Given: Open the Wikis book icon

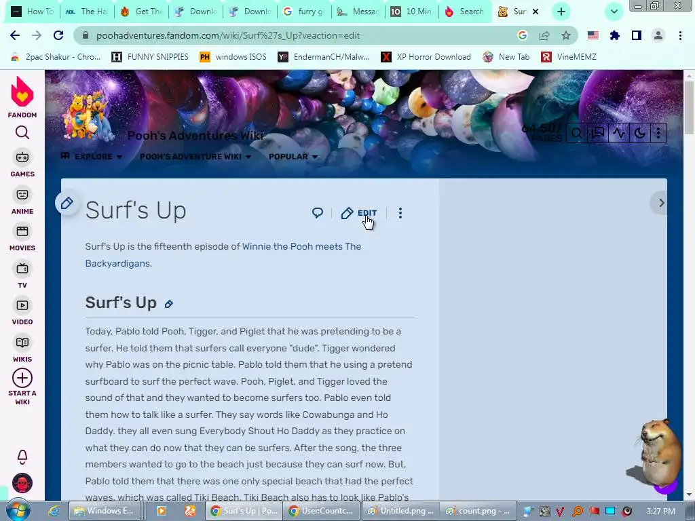Looking at the screenshot, I should click(x=22, y=343).
